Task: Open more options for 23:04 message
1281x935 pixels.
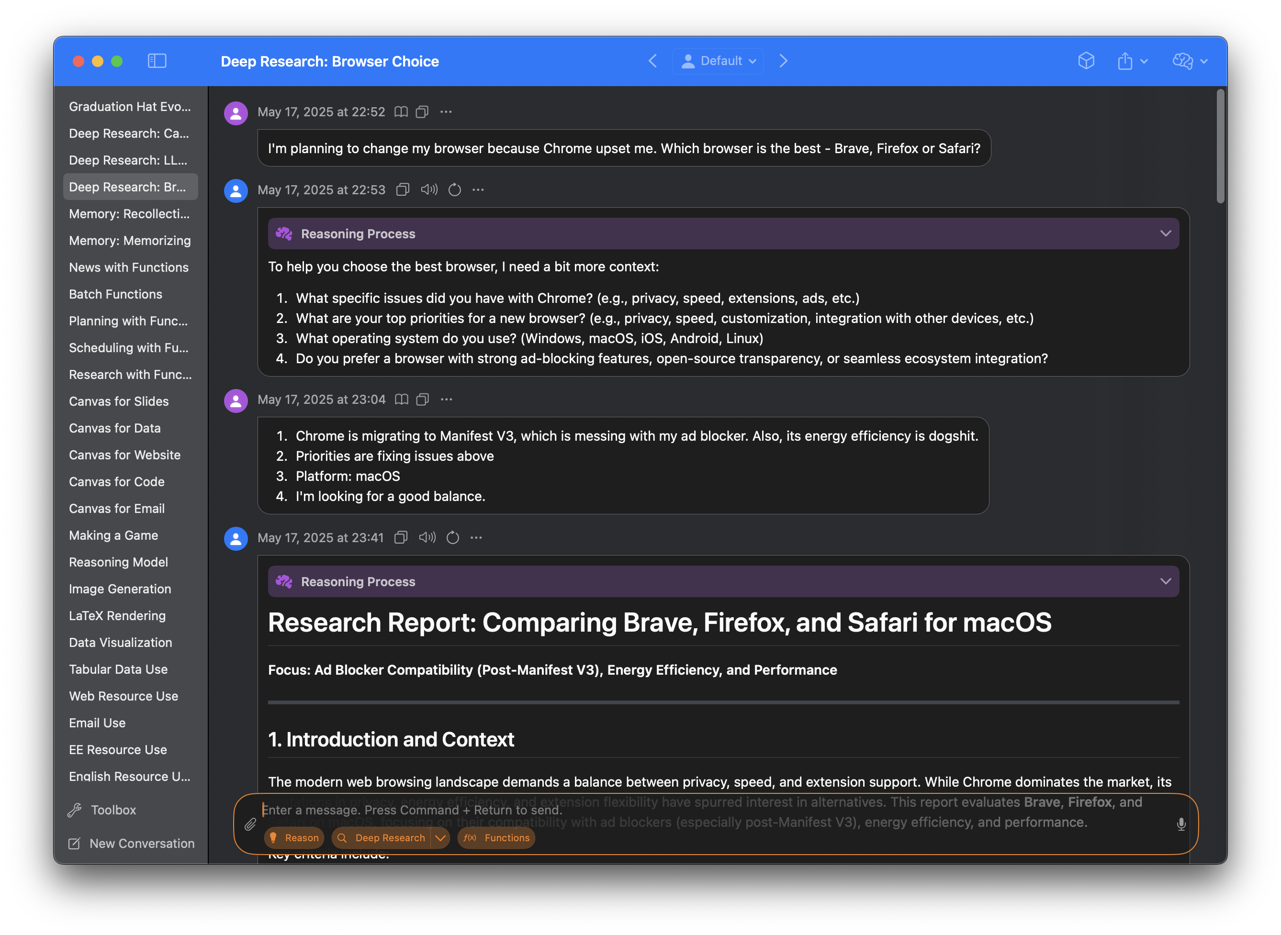Action: (447, 400)
